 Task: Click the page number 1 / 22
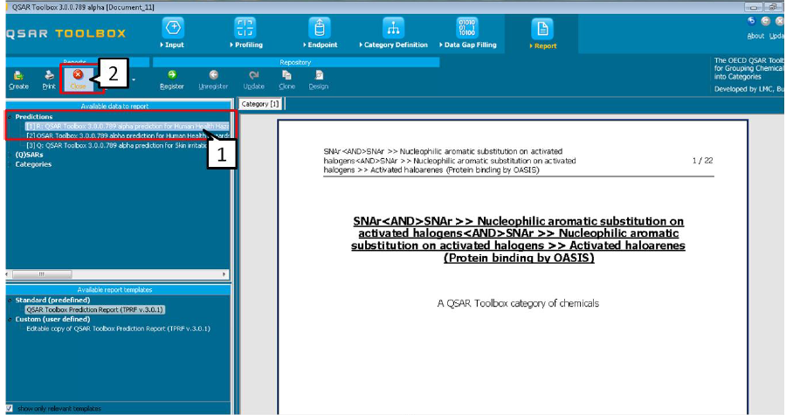coord(702,160)
